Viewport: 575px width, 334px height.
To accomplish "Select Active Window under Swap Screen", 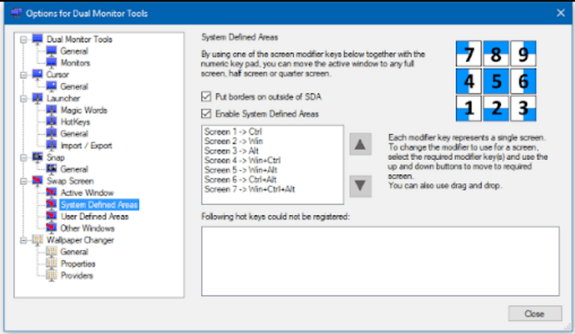I will [x=87, y=193].
